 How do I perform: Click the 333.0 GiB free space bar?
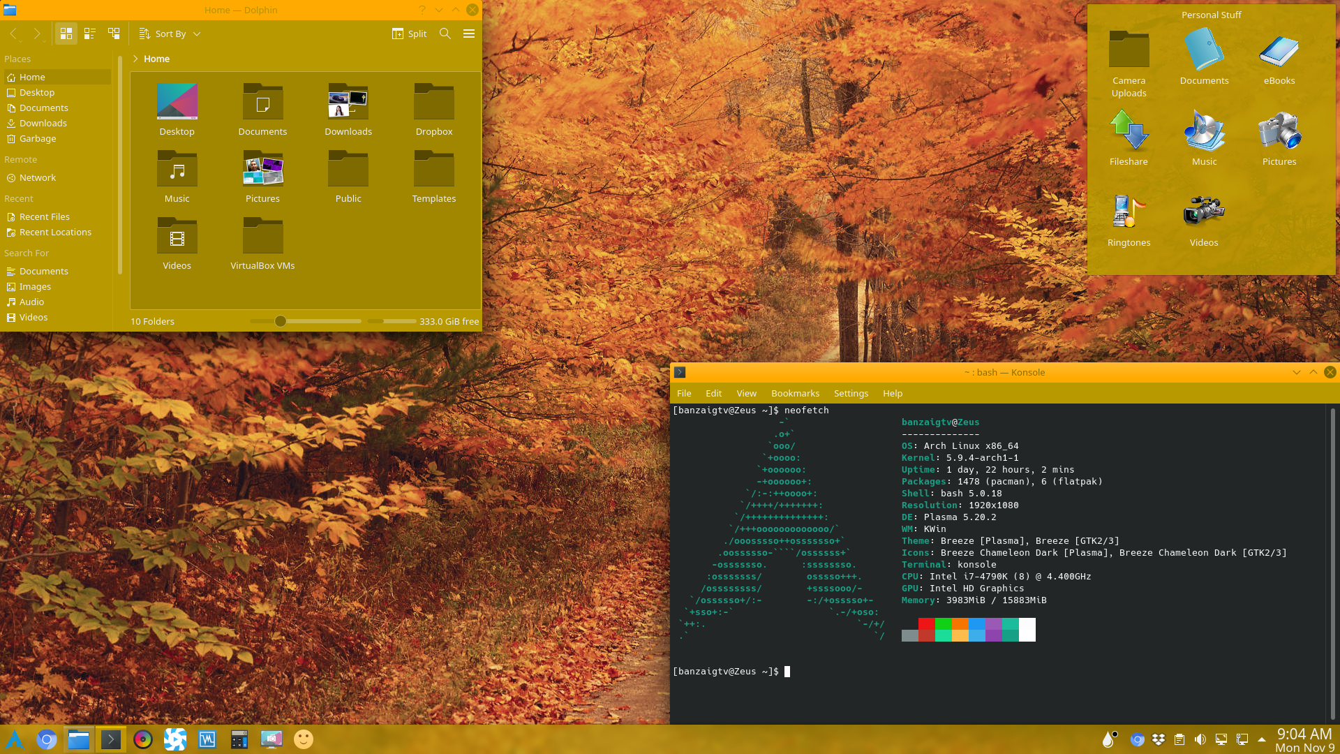[x=392, y=321]
